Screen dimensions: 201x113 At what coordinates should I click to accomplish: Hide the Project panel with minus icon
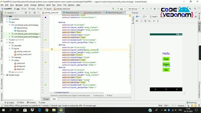click(38, 13)
